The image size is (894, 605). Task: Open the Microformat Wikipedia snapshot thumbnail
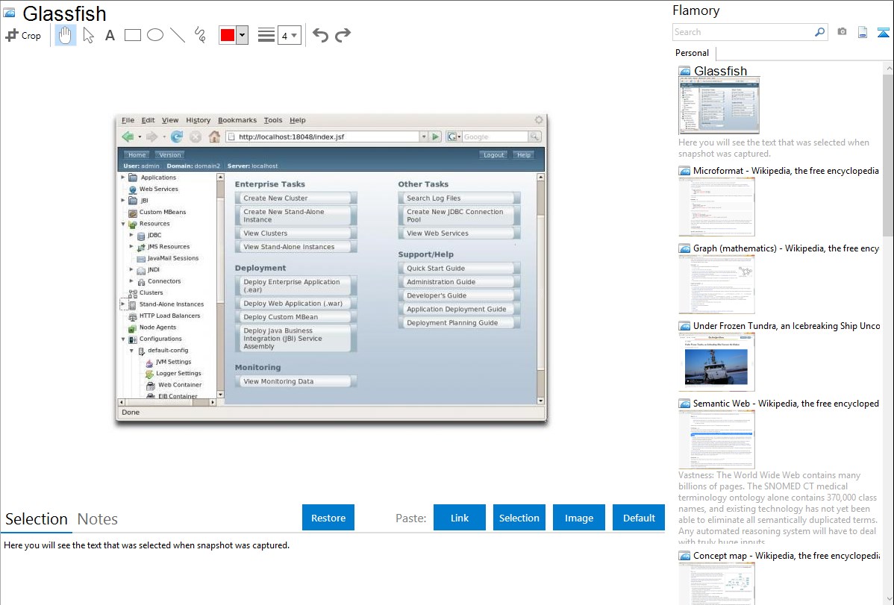tap(716, 207)
